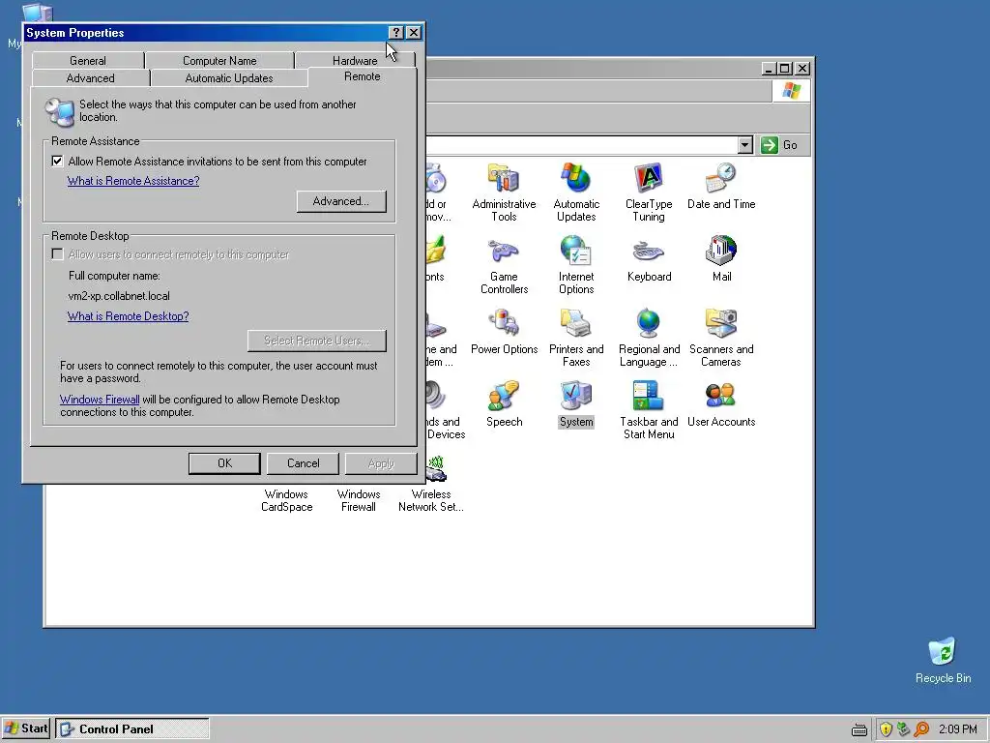
Task: Switch to the Computer Name tab
Action: [x=219, y=61]
